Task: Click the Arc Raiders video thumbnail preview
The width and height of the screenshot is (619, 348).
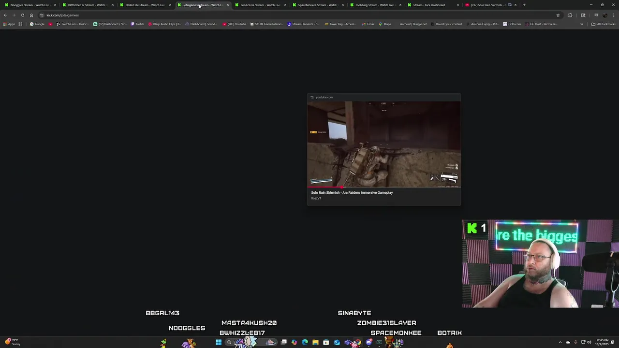Action: [x=384, y=144]
